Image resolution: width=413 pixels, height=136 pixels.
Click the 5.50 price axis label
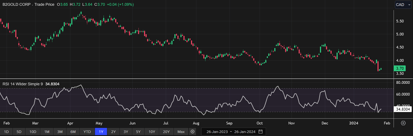click(399, 21)
